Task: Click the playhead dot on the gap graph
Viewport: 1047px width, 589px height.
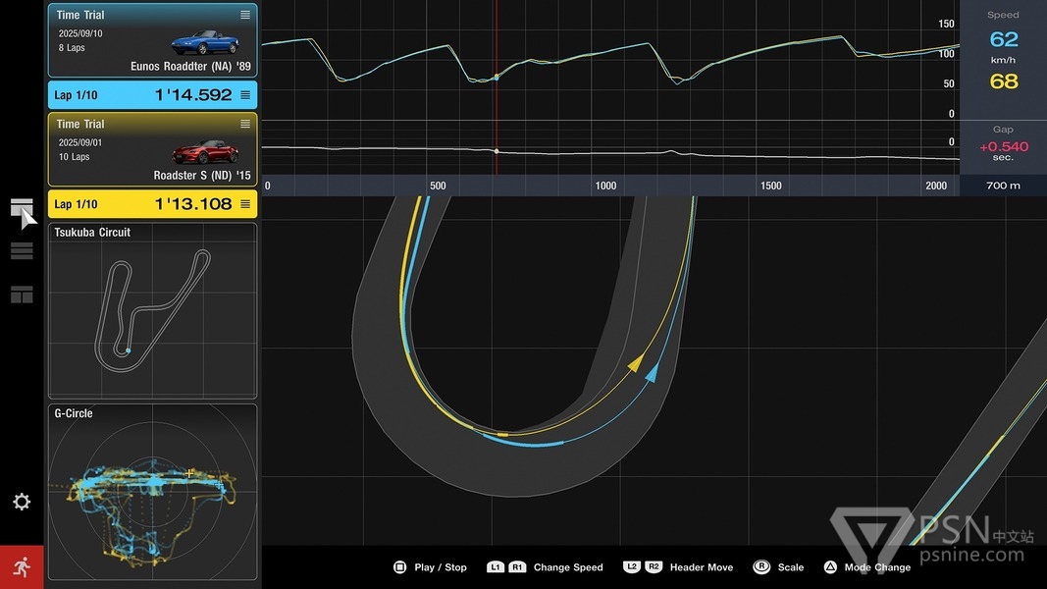Action: pyautogui.click(x=497, y=151)
